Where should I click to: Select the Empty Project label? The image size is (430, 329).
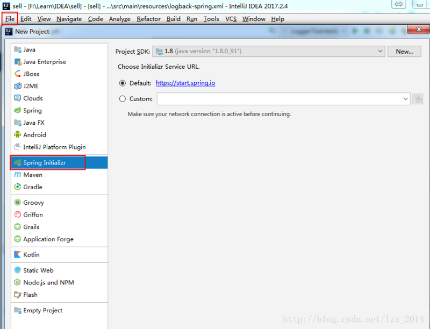point(43,310)
